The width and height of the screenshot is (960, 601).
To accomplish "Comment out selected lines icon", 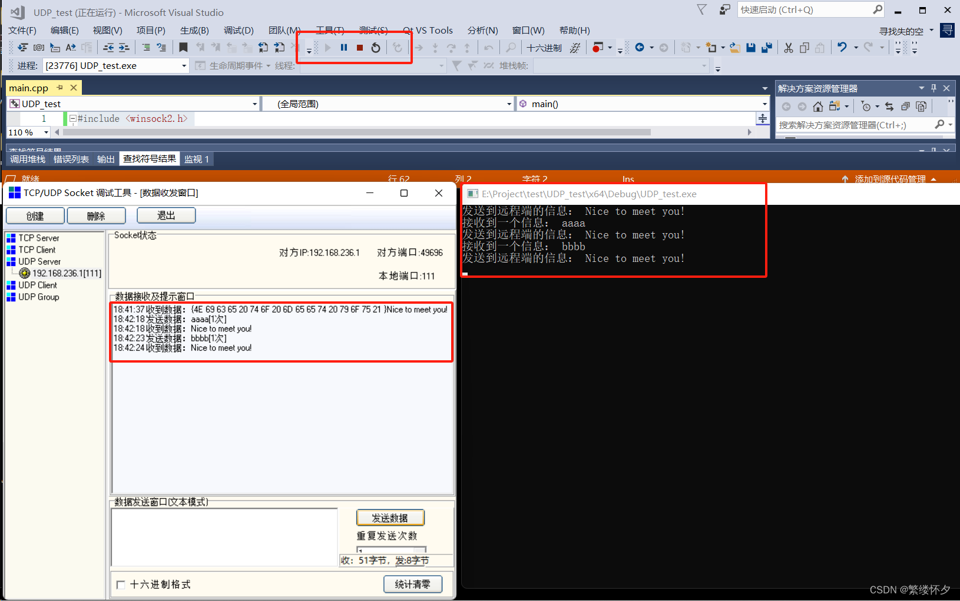I will click(146, 48).
